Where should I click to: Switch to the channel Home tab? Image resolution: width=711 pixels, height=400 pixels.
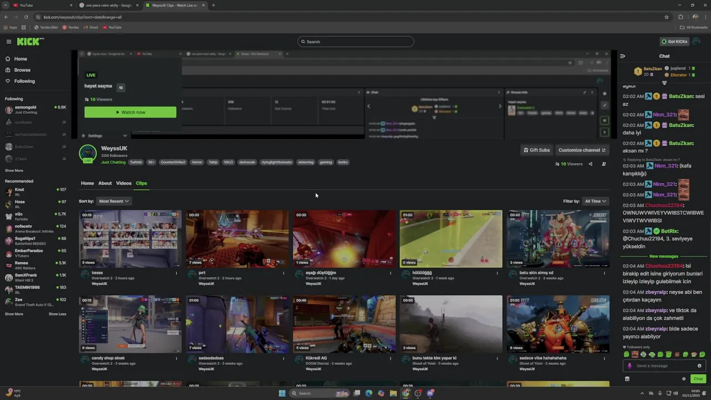pyautogui.click(x=87, y=183)
